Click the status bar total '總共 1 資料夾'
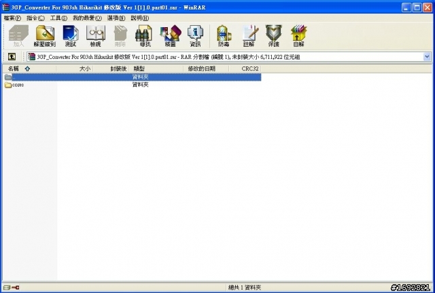This screenshot has height=293, width=435. click(245, 288)
